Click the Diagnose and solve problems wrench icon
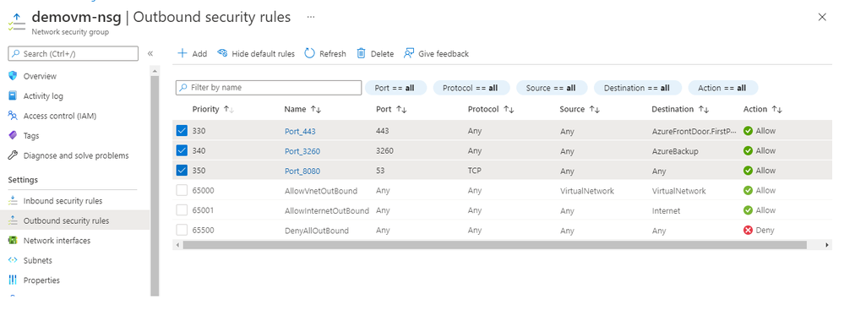The width and height of the screenshot is (844, 310). click(x=13, y=155)
